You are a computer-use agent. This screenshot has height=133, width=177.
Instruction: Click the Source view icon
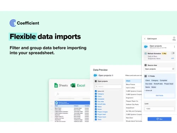145,65
